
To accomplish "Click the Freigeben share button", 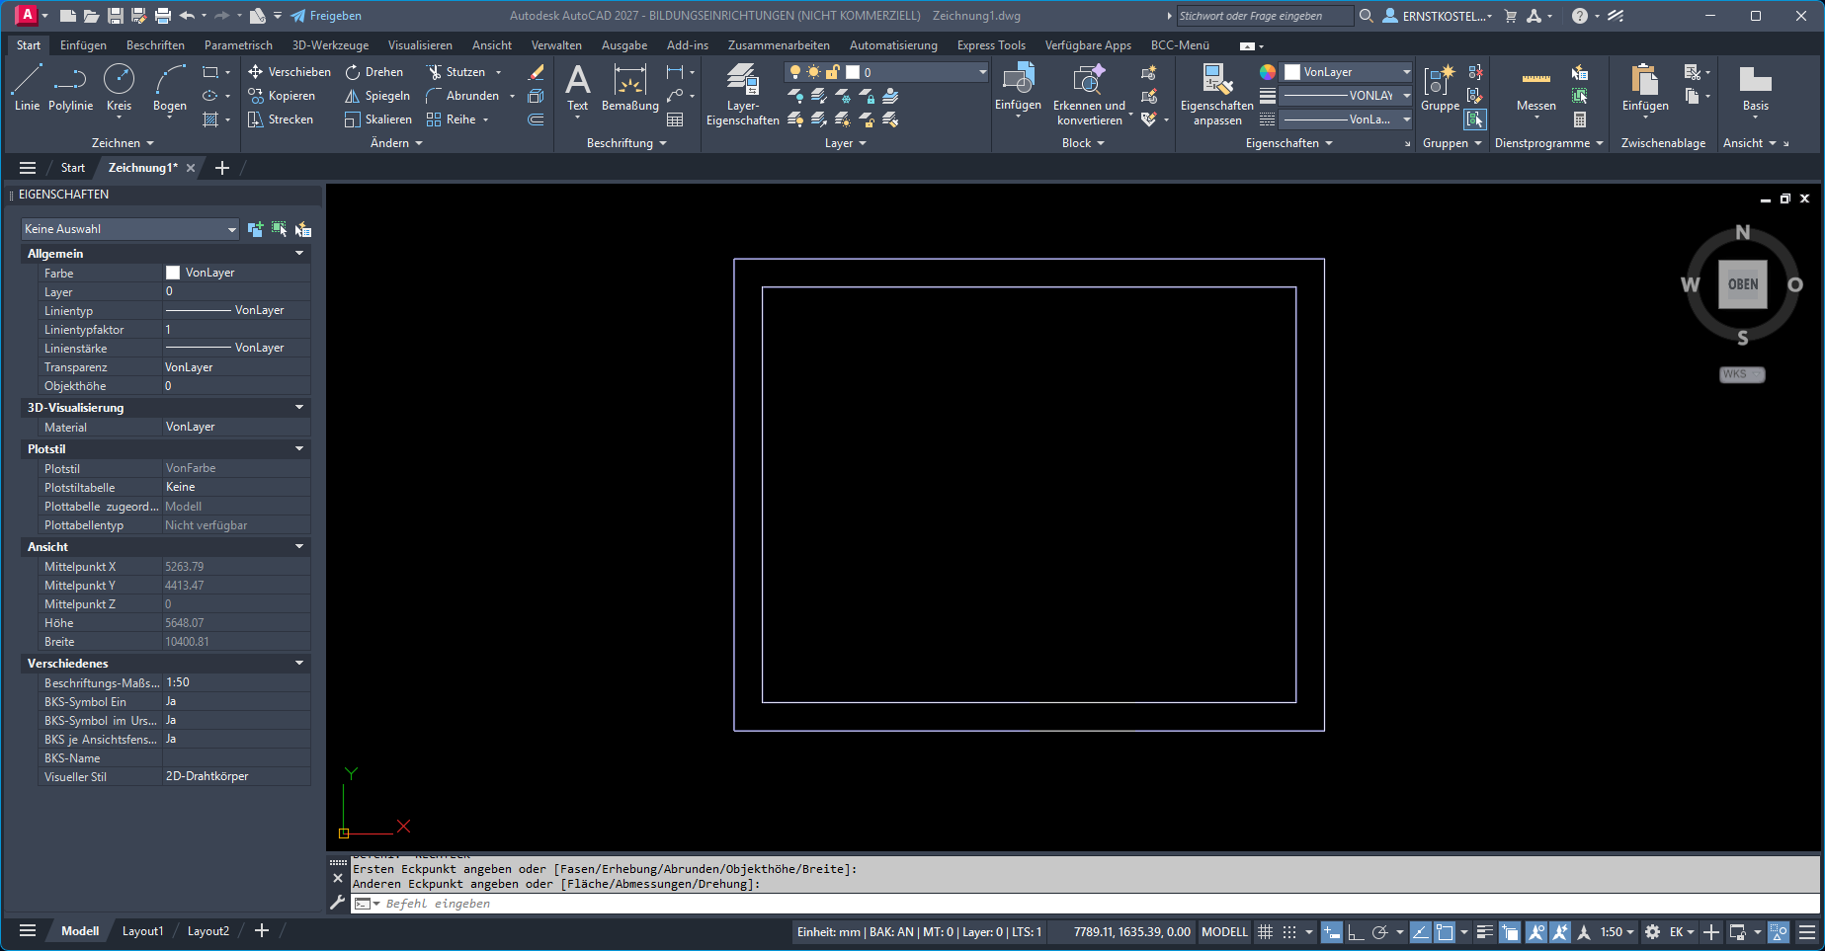I will point(326,16).
